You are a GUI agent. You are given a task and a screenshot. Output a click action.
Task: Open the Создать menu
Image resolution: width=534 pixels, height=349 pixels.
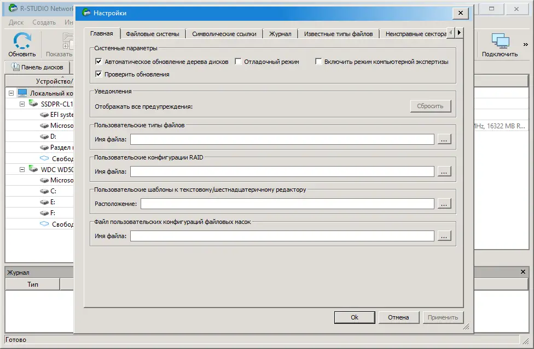point(44,22)
